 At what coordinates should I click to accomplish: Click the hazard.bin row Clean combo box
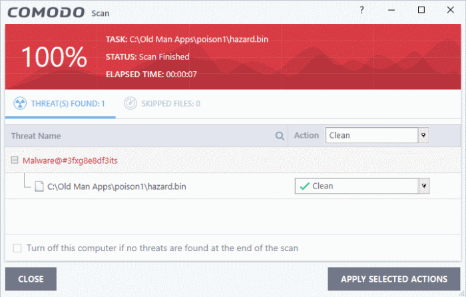tap(362, 186)
